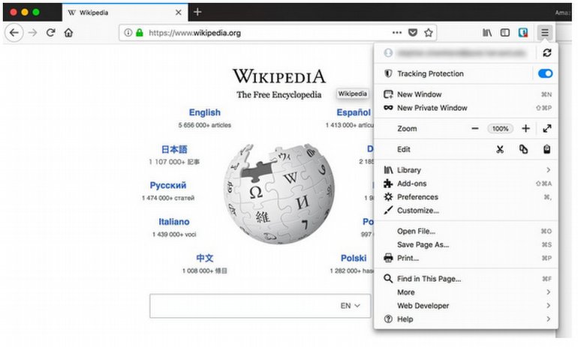Enter full screen with the arrows icon

(546, 128)
